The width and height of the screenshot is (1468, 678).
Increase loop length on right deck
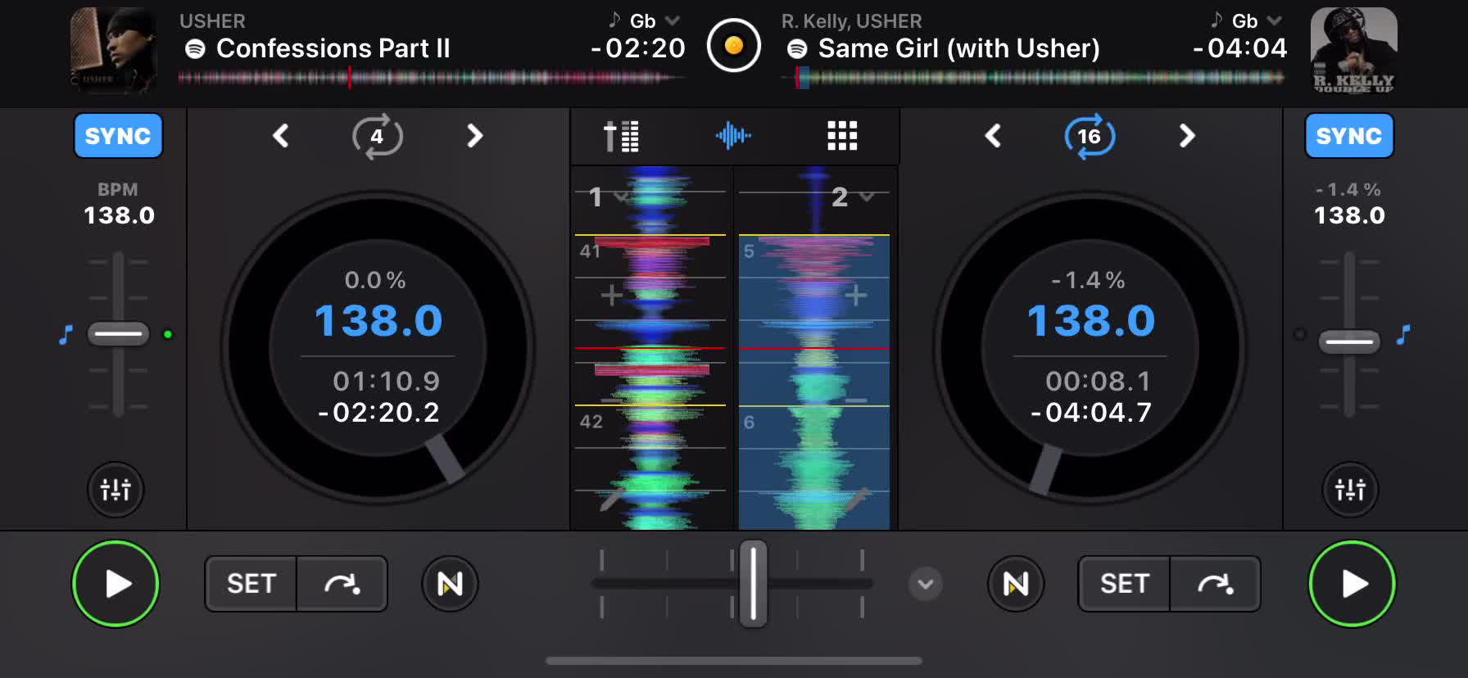pyautogui.click(x=1187, y=135)
